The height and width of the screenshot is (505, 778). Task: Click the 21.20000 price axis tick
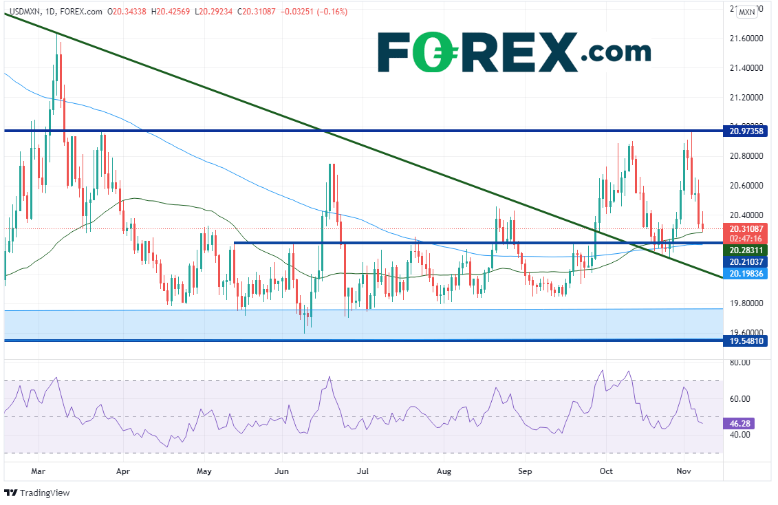746,97
